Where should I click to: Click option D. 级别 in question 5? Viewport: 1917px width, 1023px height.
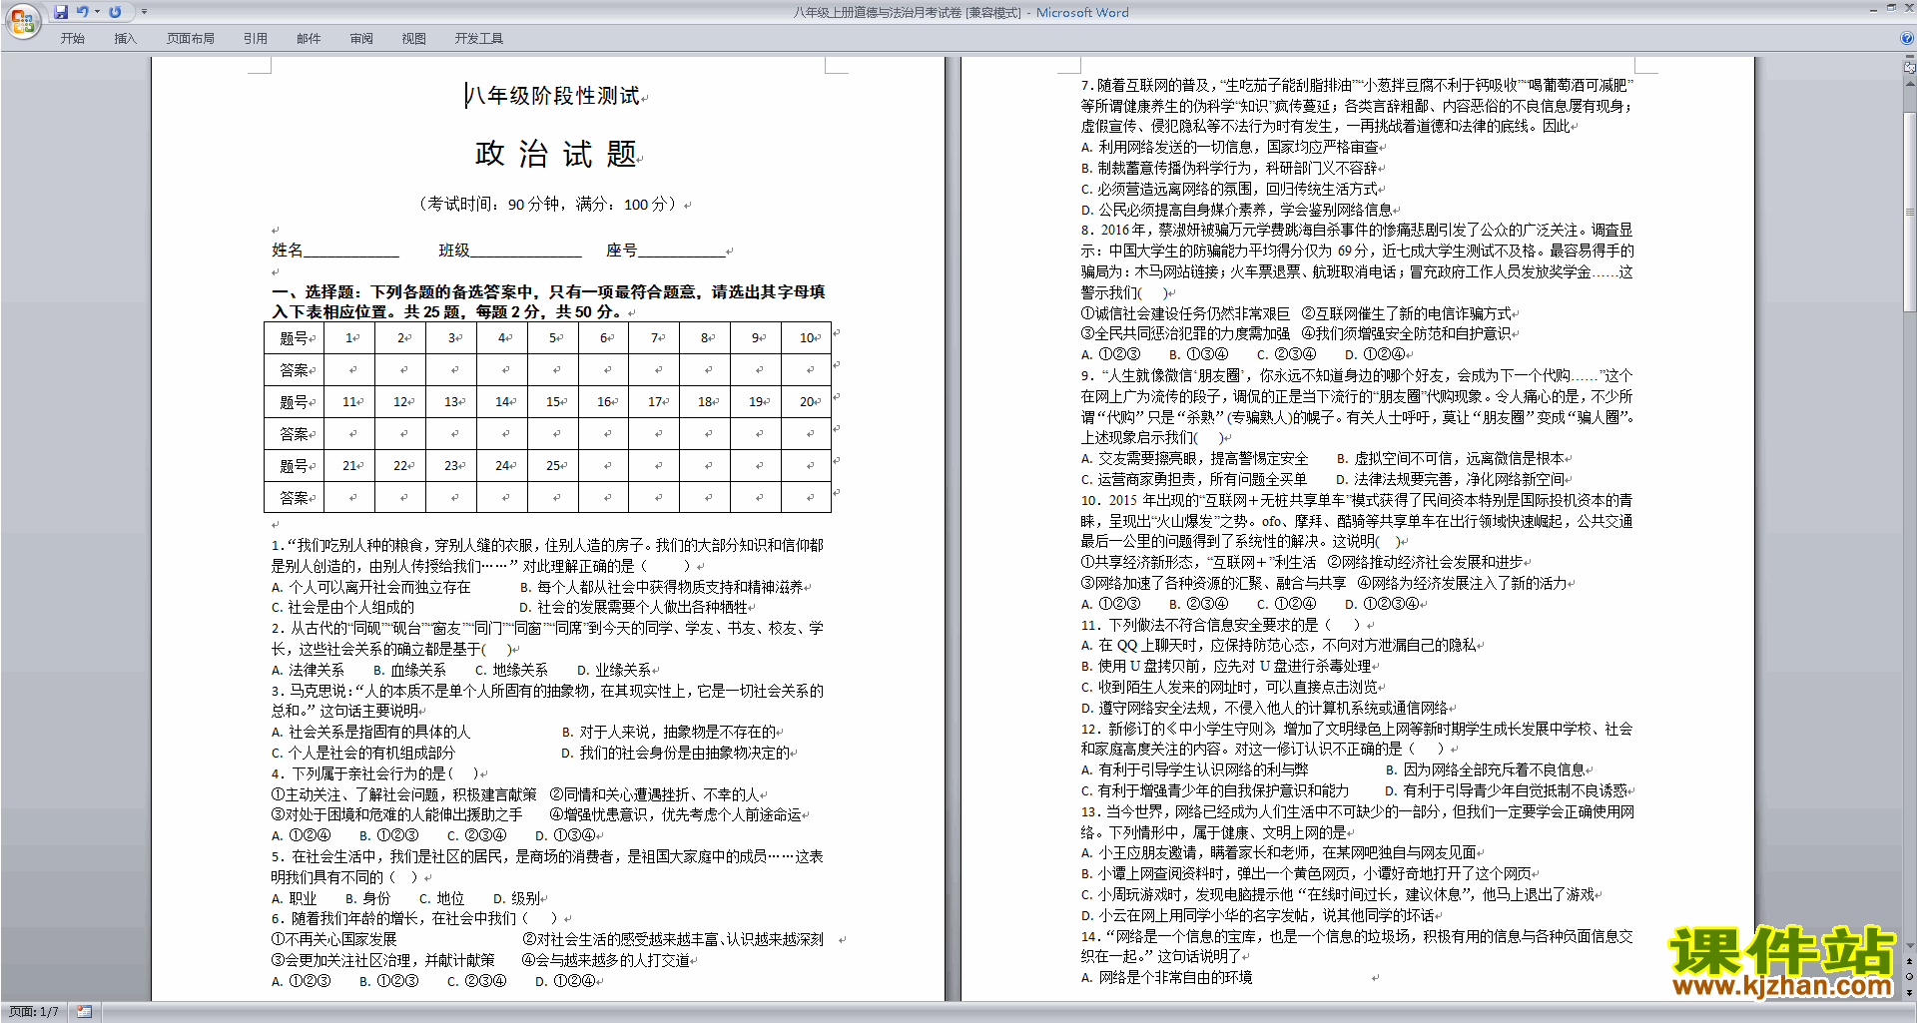516,899
